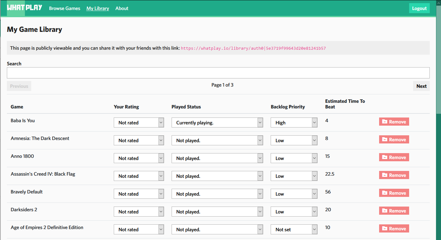Viewport: 441px width, 240px height.
Task: Click the Baba Is You game title
Action: [x=23, y=121]
